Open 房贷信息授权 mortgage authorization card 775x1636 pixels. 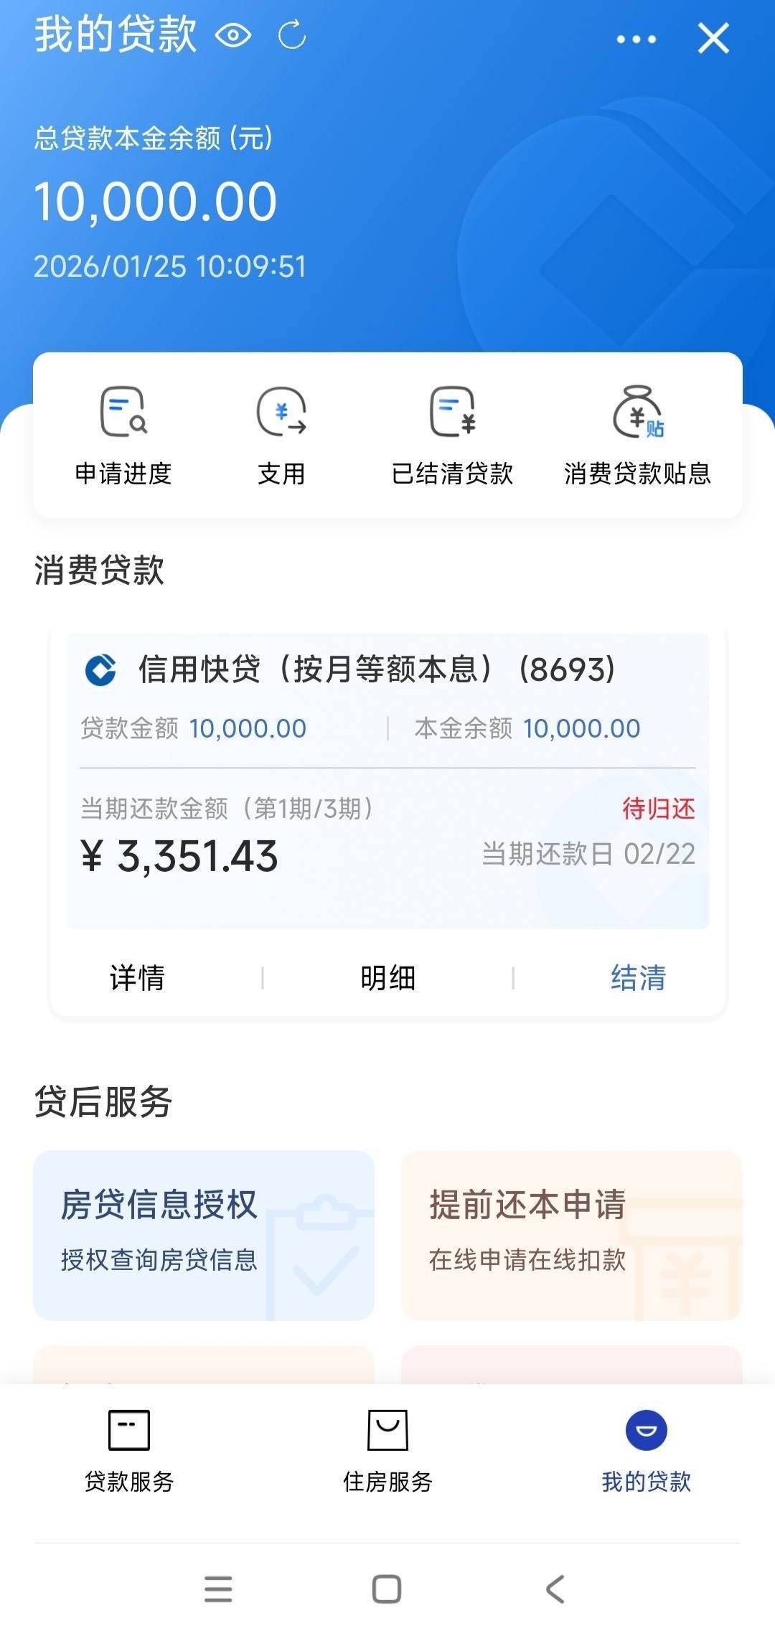tap(204, 1234)
